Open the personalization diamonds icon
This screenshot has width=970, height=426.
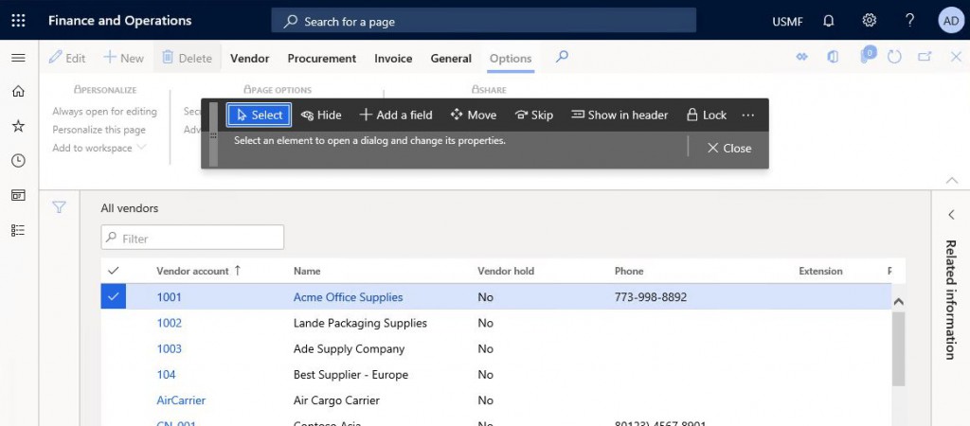(x=801, y=57)
